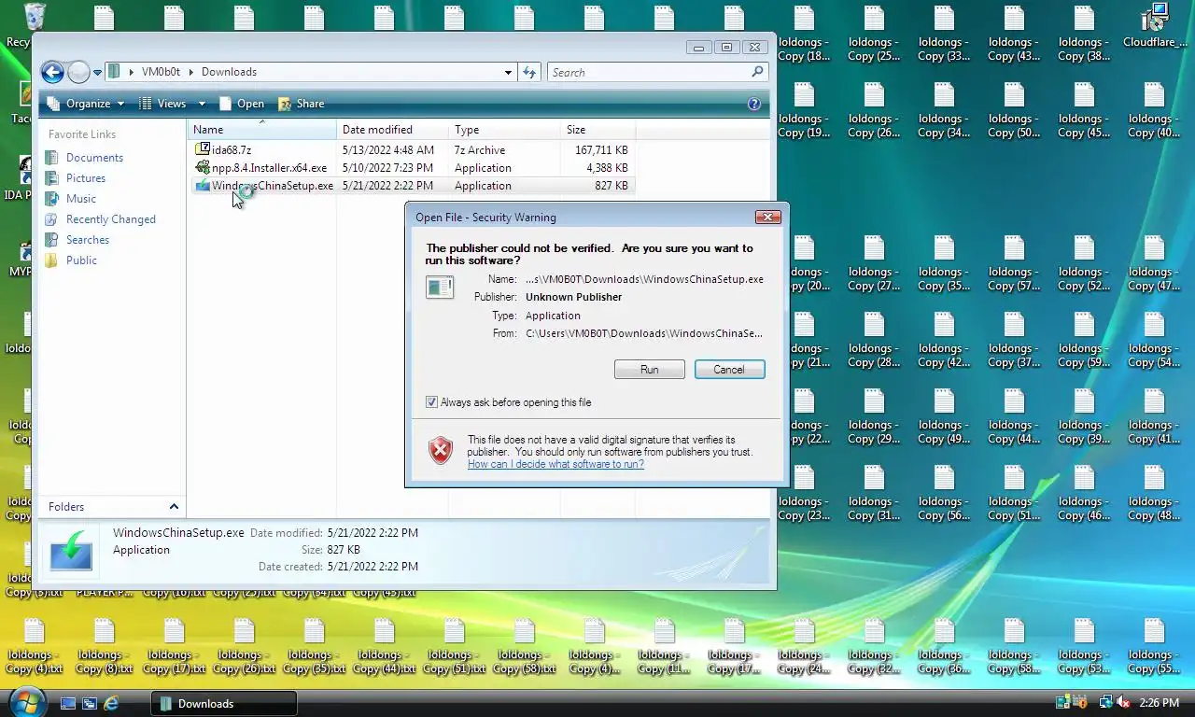The image size is (1195, 717).
Task: Click into the Explorer Search field
Action: [x=649, y=72]
